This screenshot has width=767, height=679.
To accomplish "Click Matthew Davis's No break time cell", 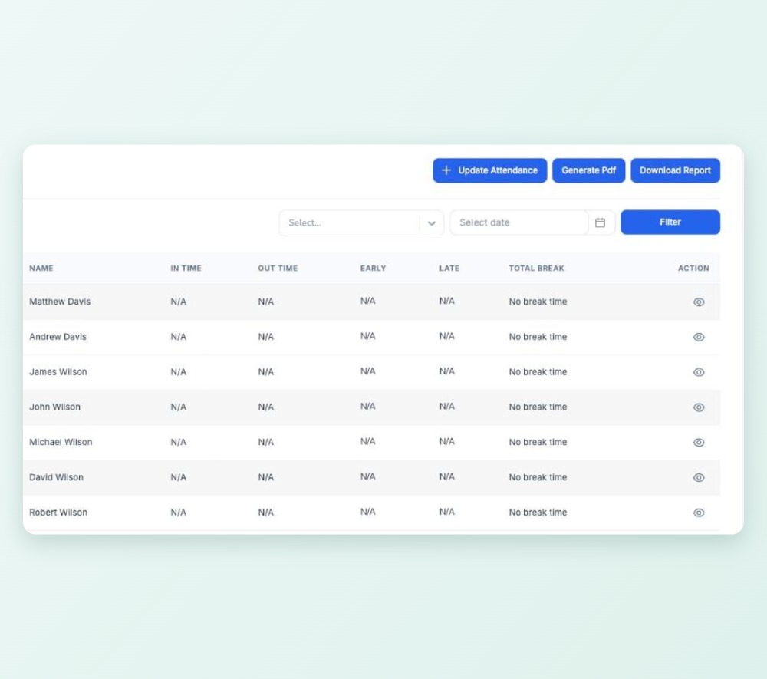I will [x=538, y=302].
